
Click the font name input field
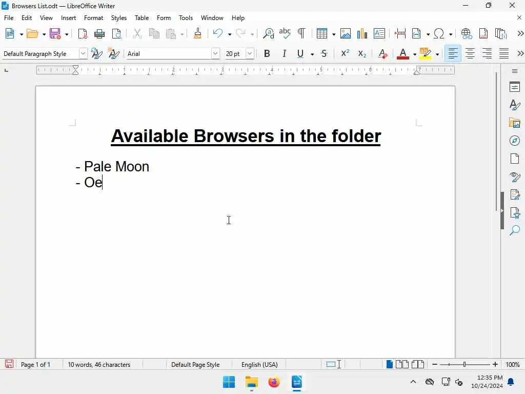pyautogui.click(x=169, y=53)
